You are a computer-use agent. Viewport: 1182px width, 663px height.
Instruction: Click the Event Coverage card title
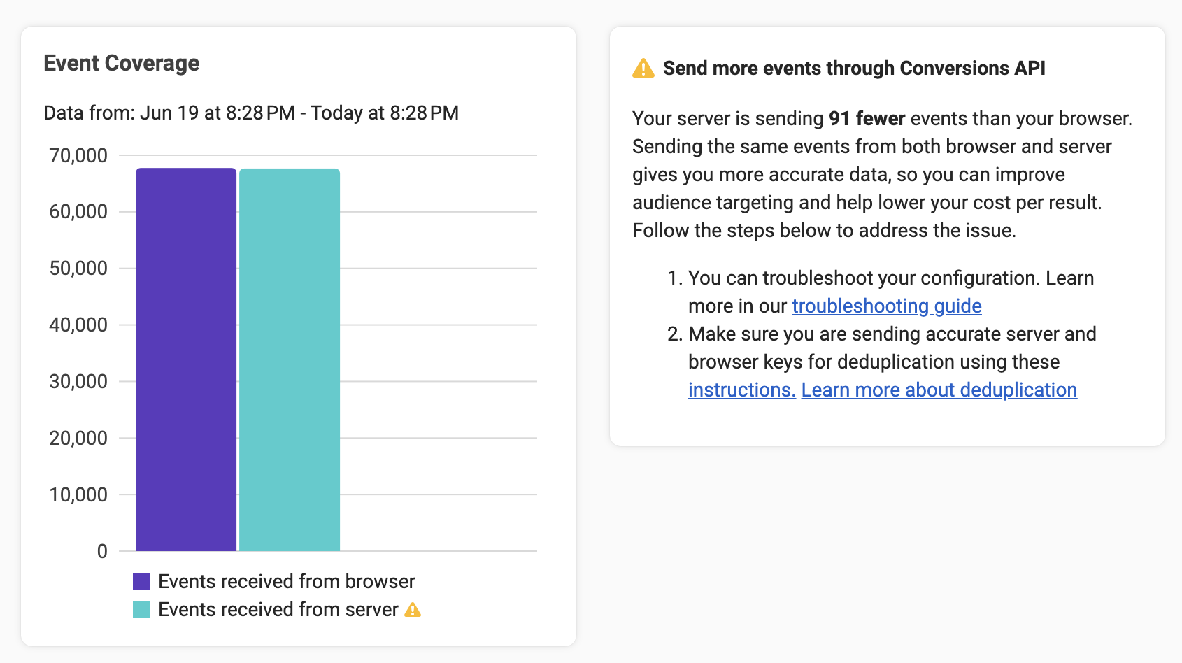[122, 63]
